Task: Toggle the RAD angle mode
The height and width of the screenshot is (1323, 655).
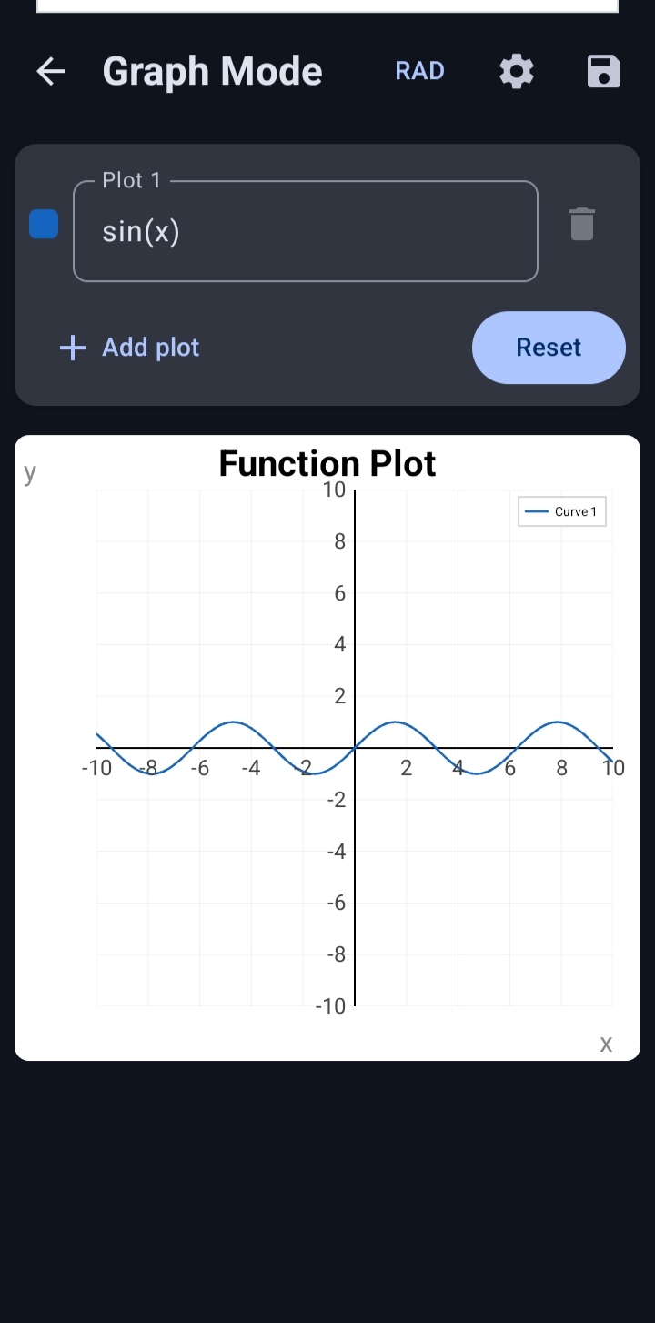Action: tap(420, 71)
